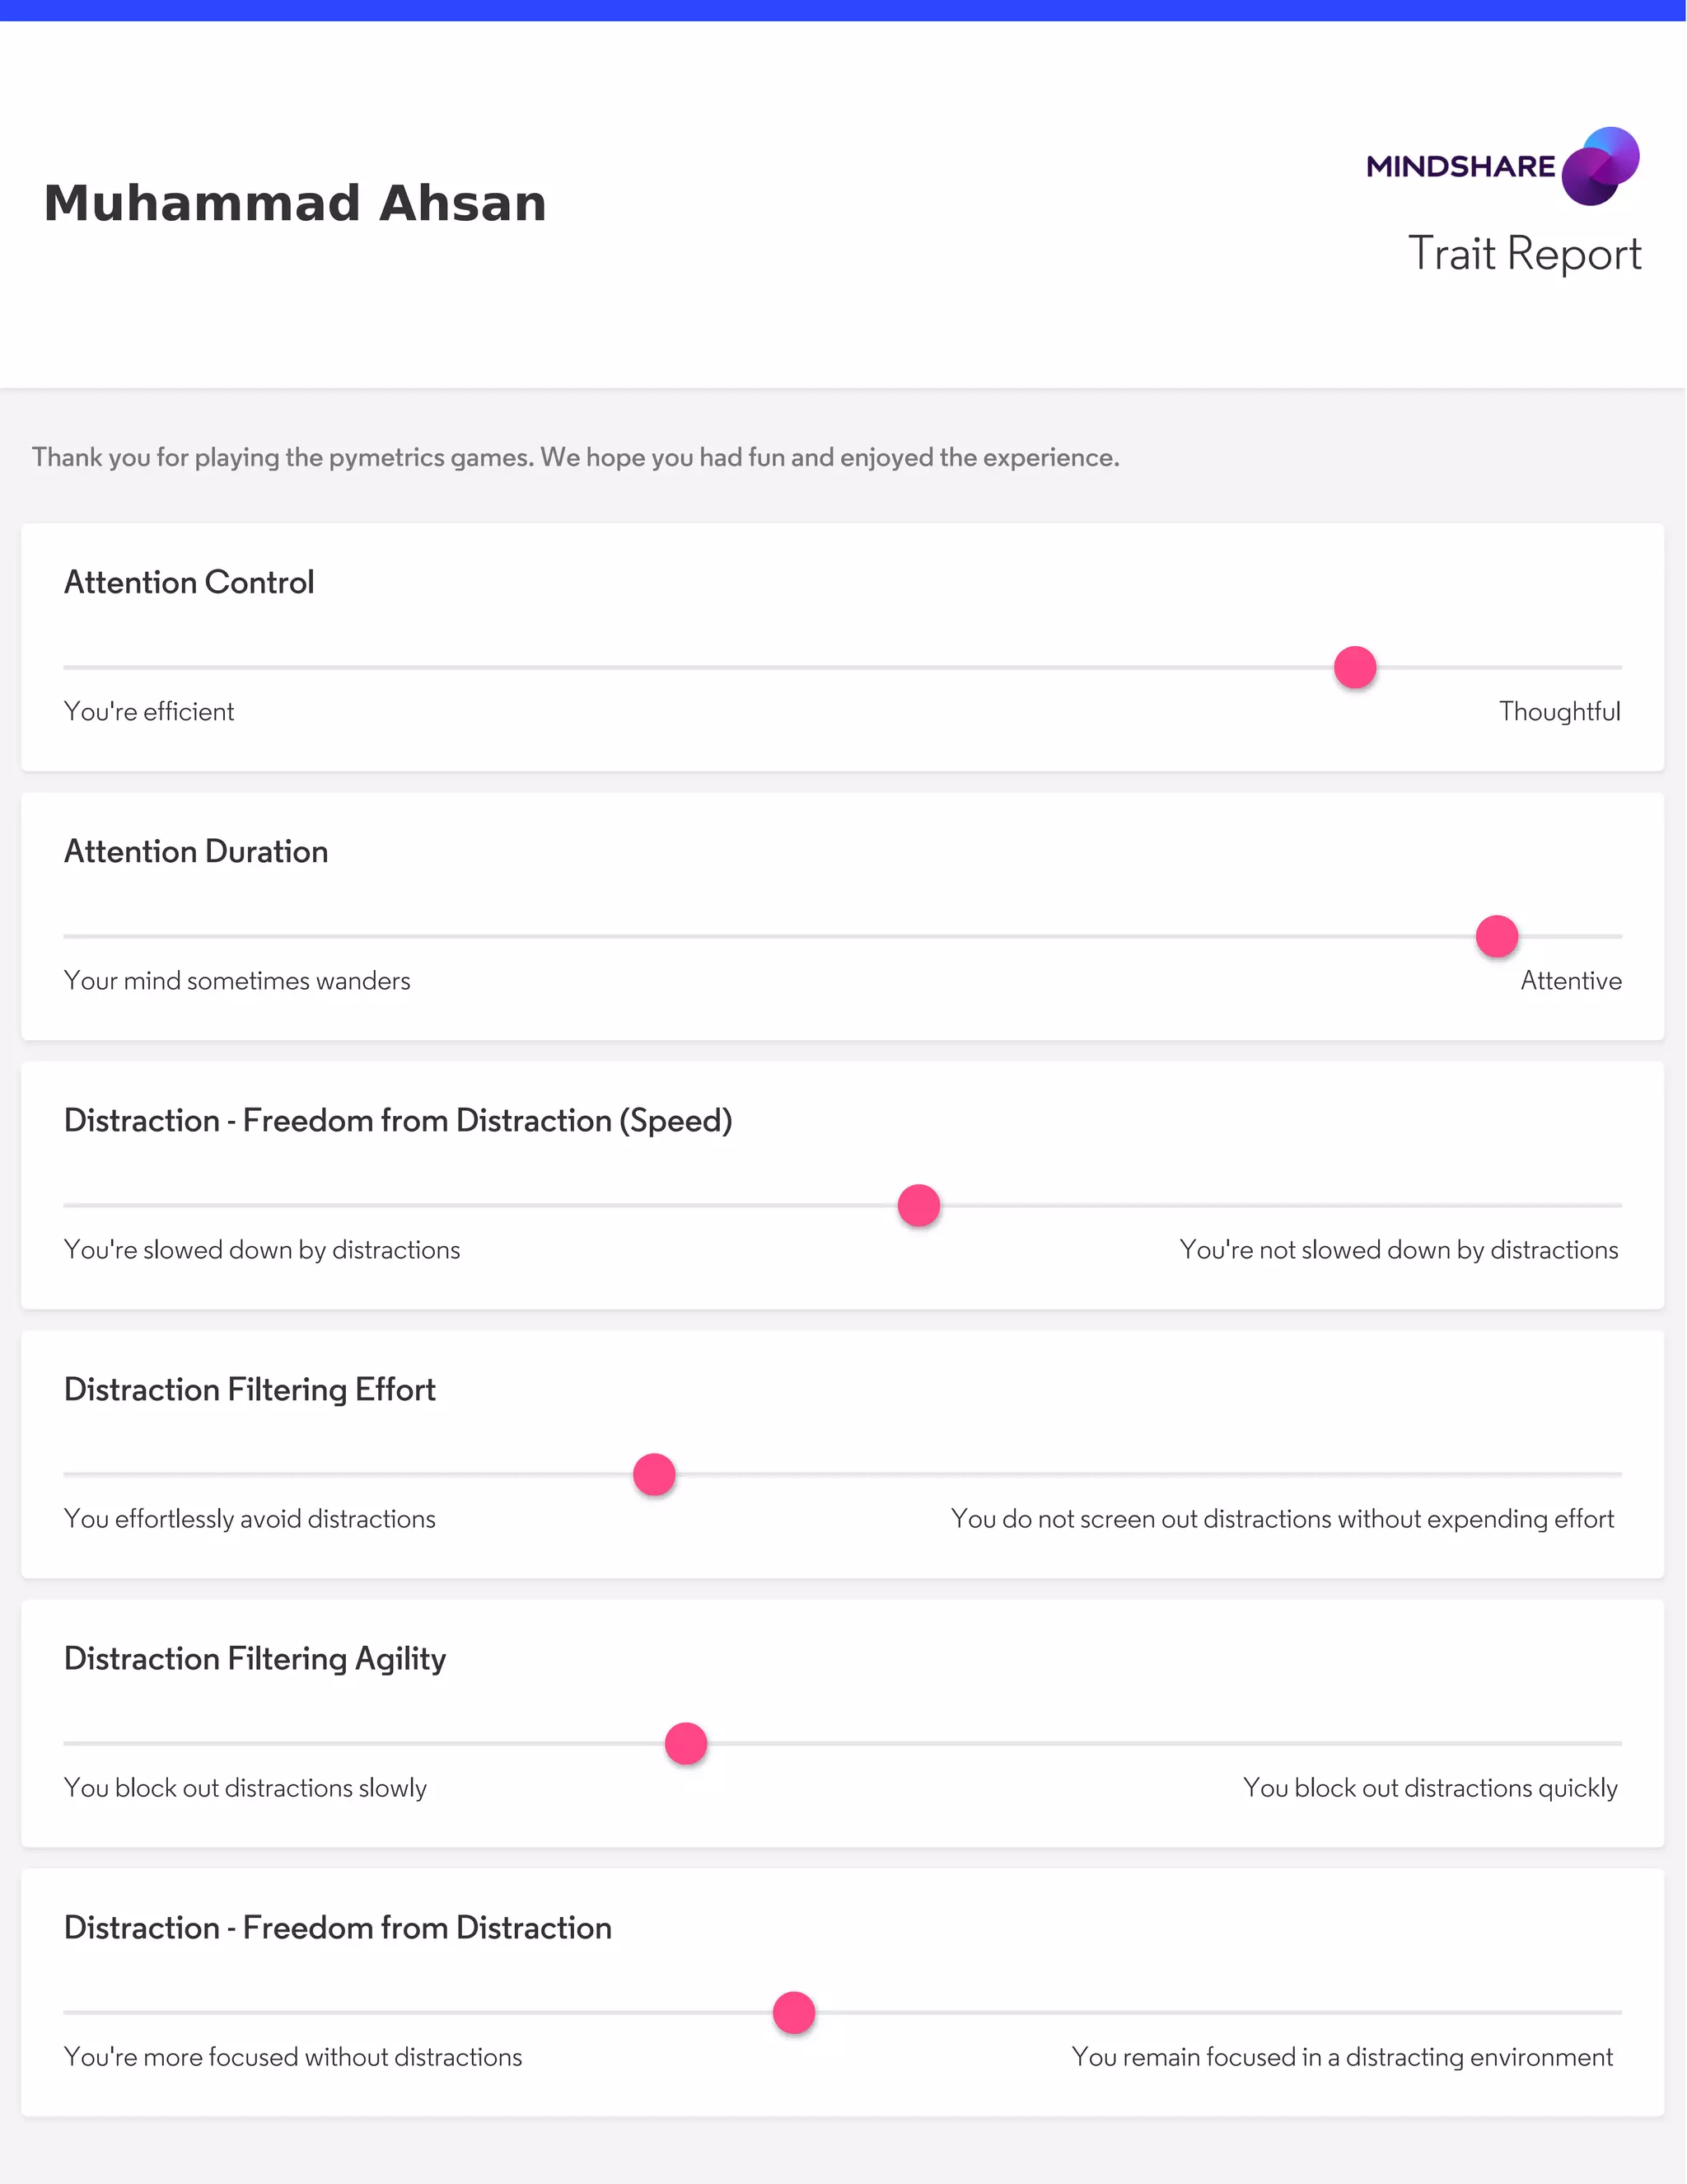Click 'Your mind sometimes wanders' label

click(x=237, y=980)
